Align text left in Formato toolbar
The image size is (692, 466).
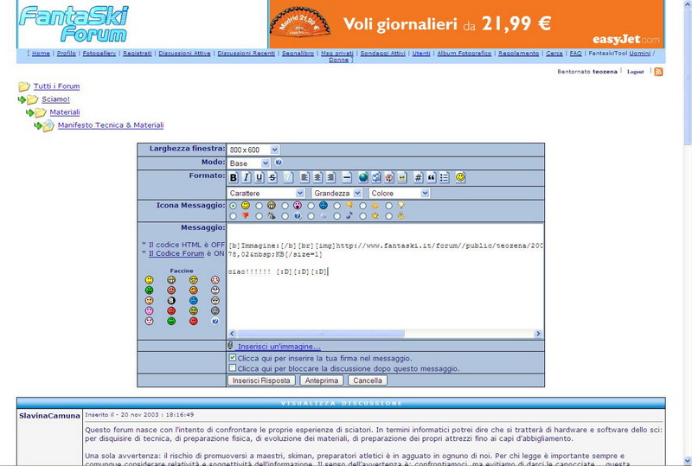click(x=304, y=177)
